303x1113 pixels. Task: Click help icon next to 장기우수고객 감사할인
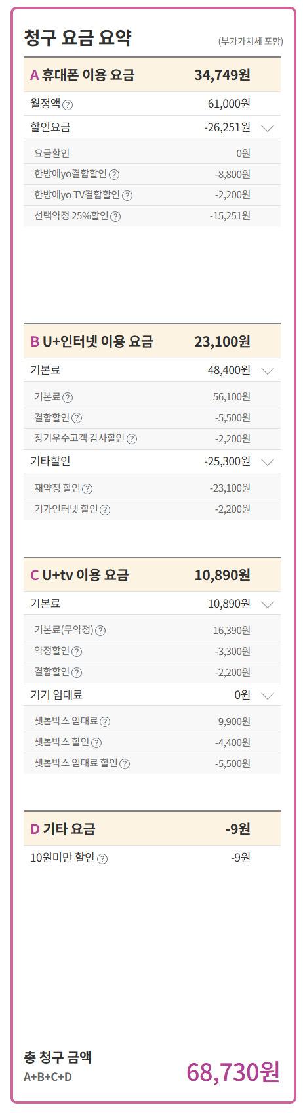(x=132, y=439)
